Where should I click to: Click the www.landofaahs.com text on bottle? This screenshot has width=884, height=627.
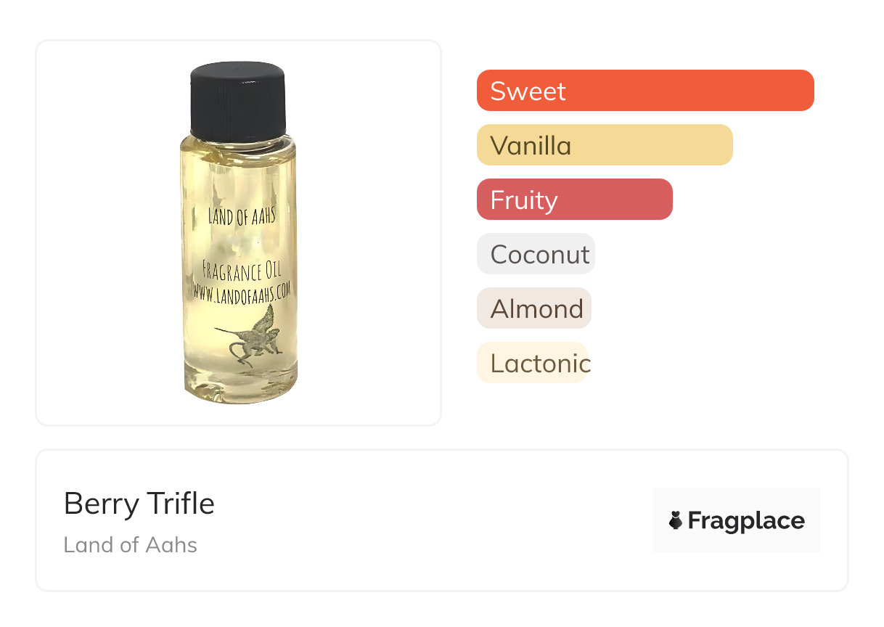[241, 290]
